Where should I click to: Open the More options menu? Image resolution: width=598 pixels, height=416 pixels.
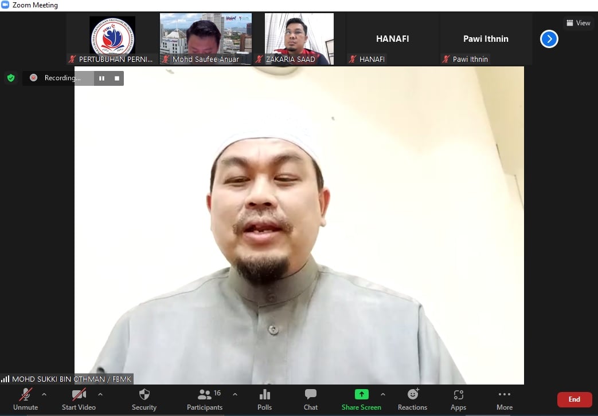pos(504,399)
